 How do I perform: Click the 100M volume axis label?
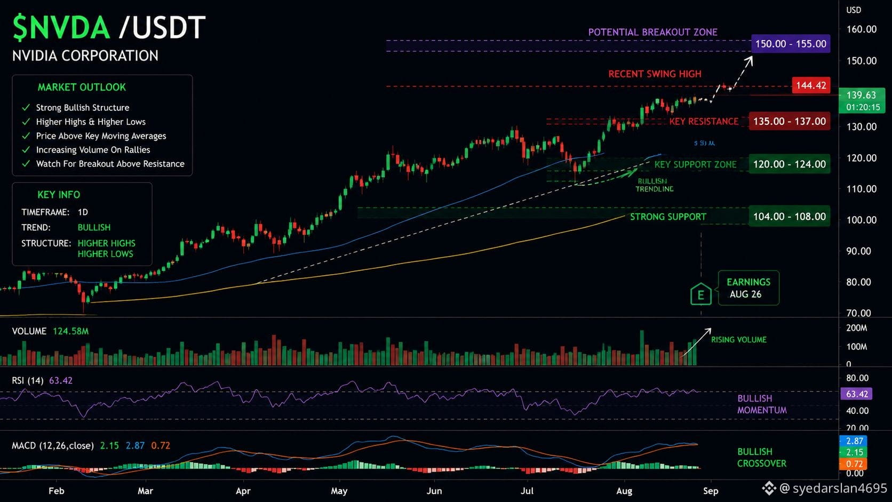[856, 347]
